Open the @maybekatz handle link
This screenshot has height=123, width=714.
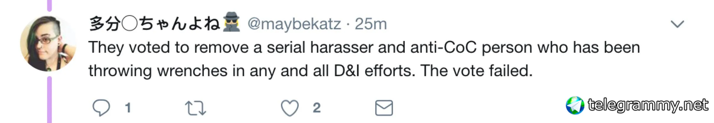pos(294,24)
